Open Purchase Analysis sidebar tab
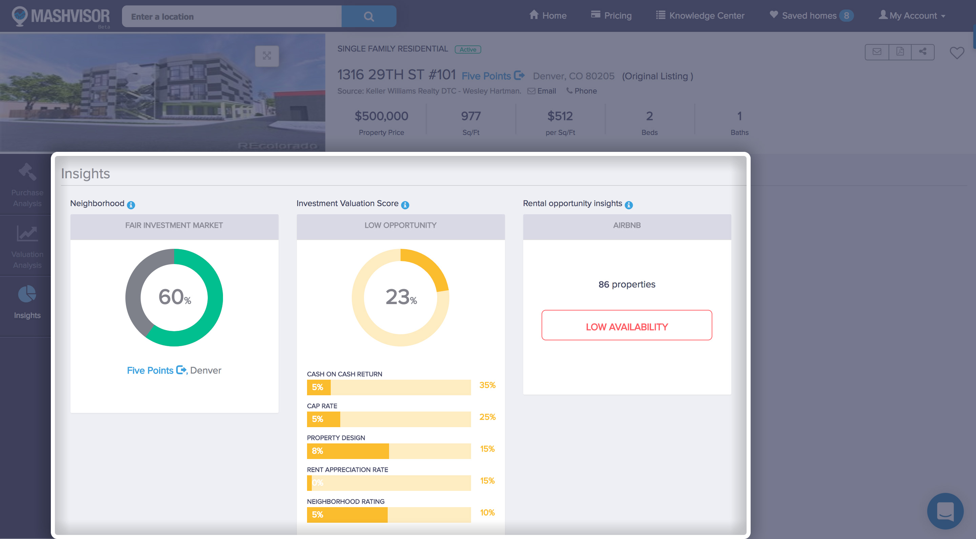Viewport: 976px width, 539px height. coord(27,185)
